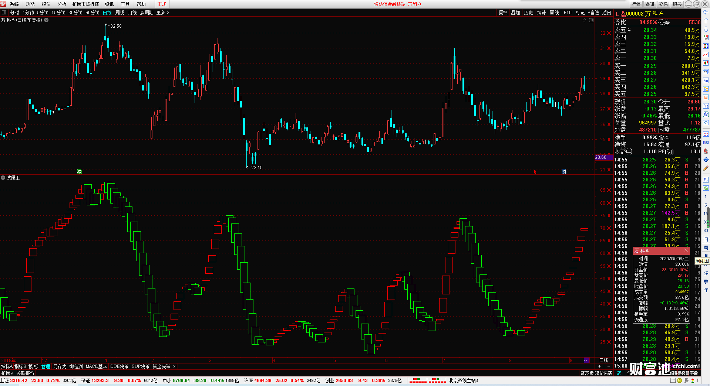This screenshot has height=386, width=710.
Task: Open the 画线 drawing dropdown
Action: tap(554, 13)
